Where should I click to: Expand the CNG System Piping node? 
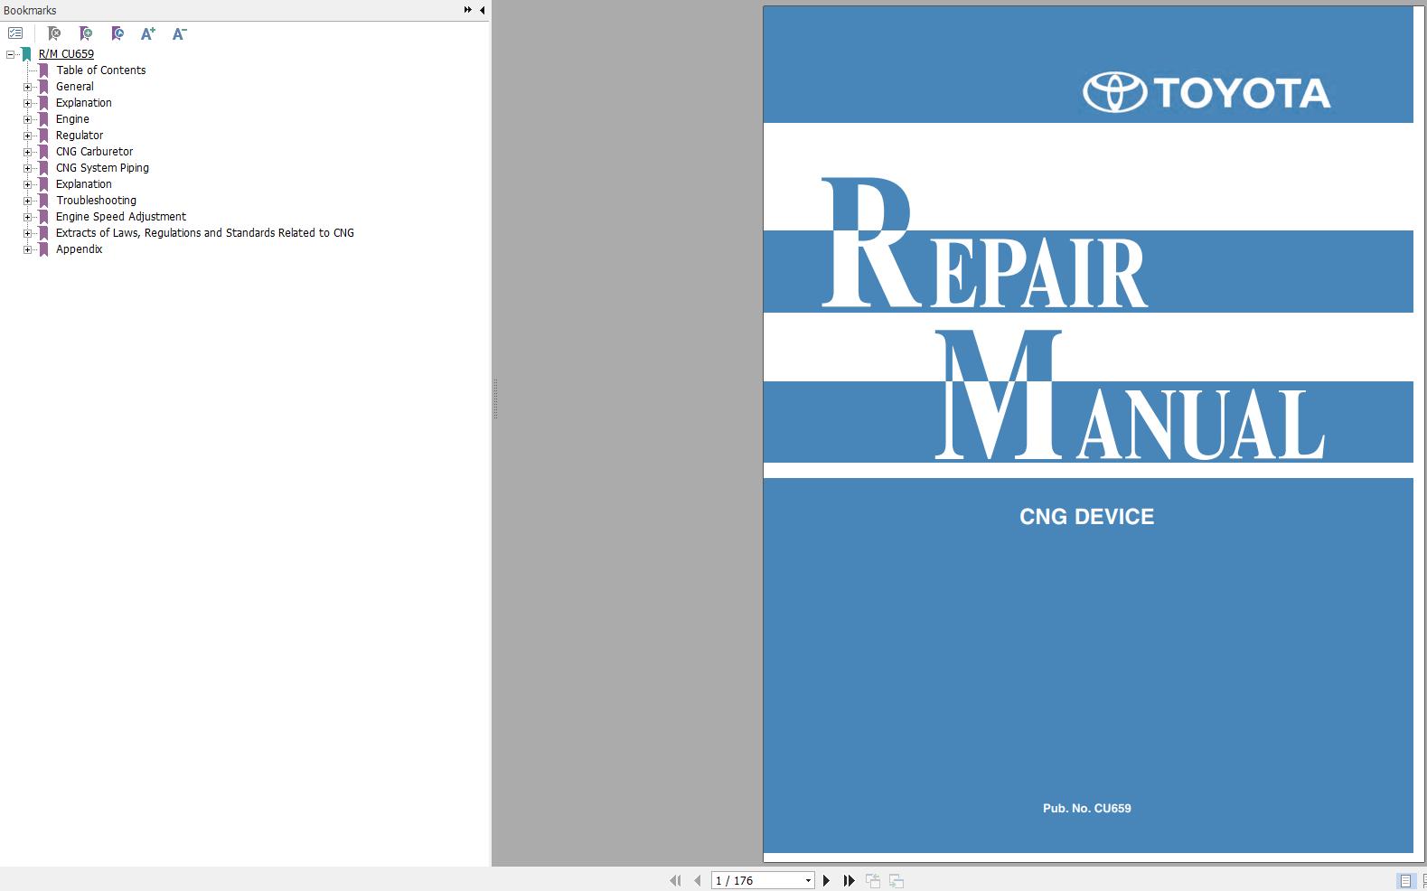[27, 168]
